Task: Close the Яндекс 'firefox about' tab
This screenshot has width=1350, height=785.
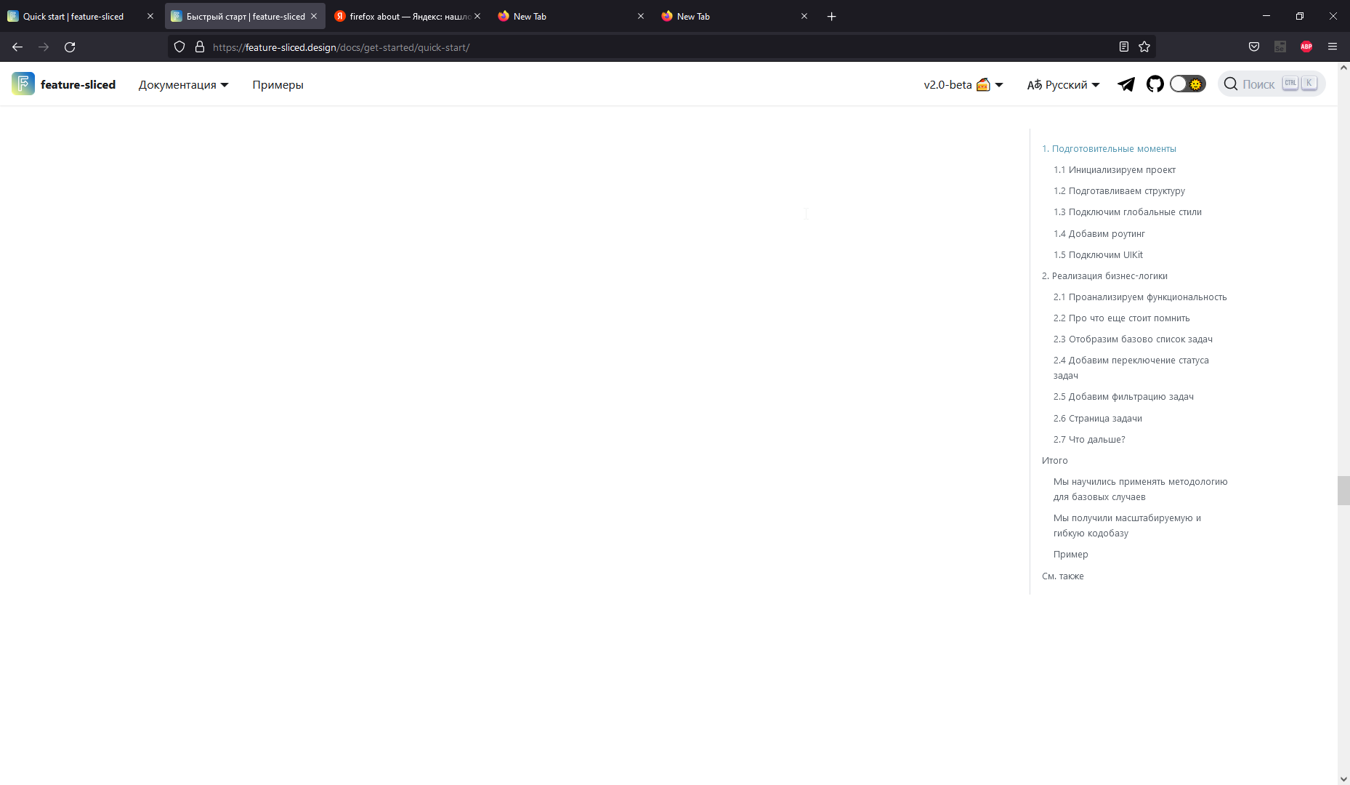Action: 477,16
